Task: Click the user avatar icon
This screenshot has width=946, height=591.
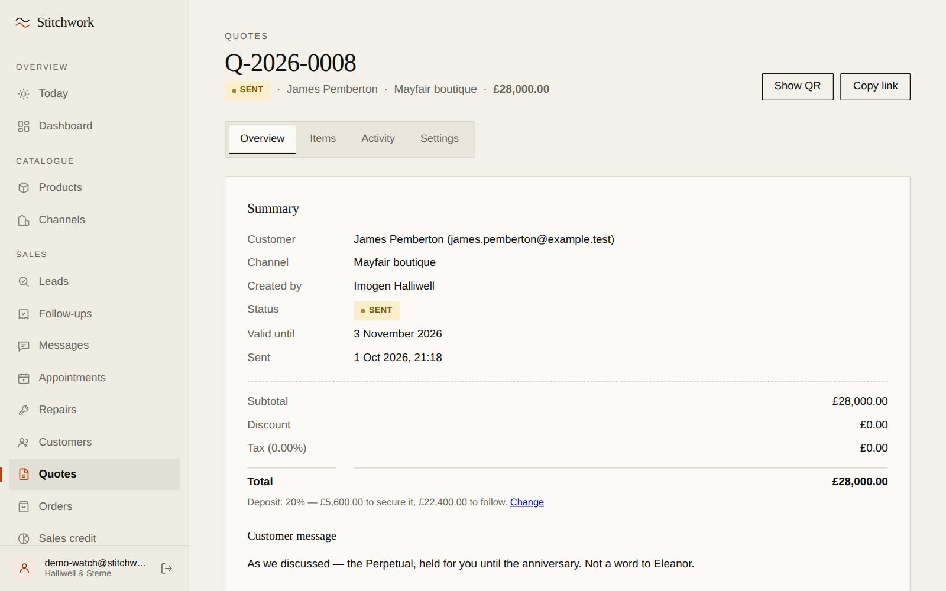Action: (x=24, y=569)
